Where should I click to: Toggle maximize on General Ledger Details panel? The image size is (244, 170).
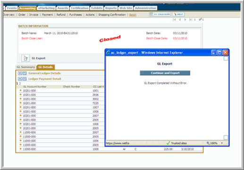click(25, 73)
